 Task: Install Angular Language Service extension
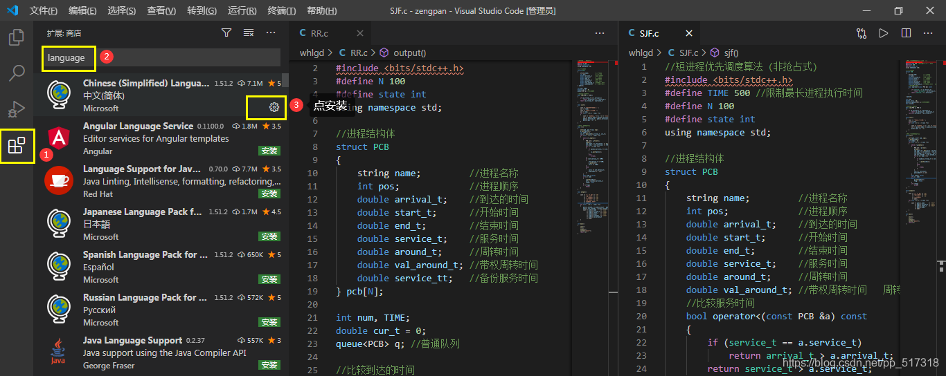(x=269, y=151)
